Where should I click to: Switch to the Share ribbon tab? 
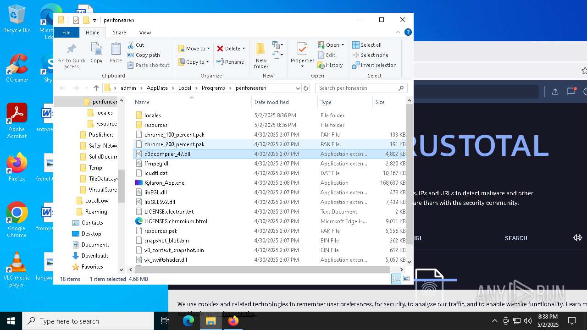tap(119, 33)
